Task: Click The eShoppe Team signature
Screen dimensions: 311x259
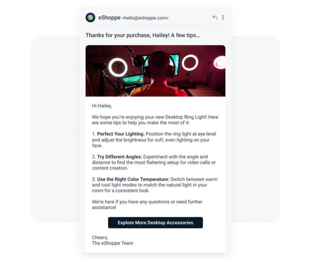Action: point(112,243)
